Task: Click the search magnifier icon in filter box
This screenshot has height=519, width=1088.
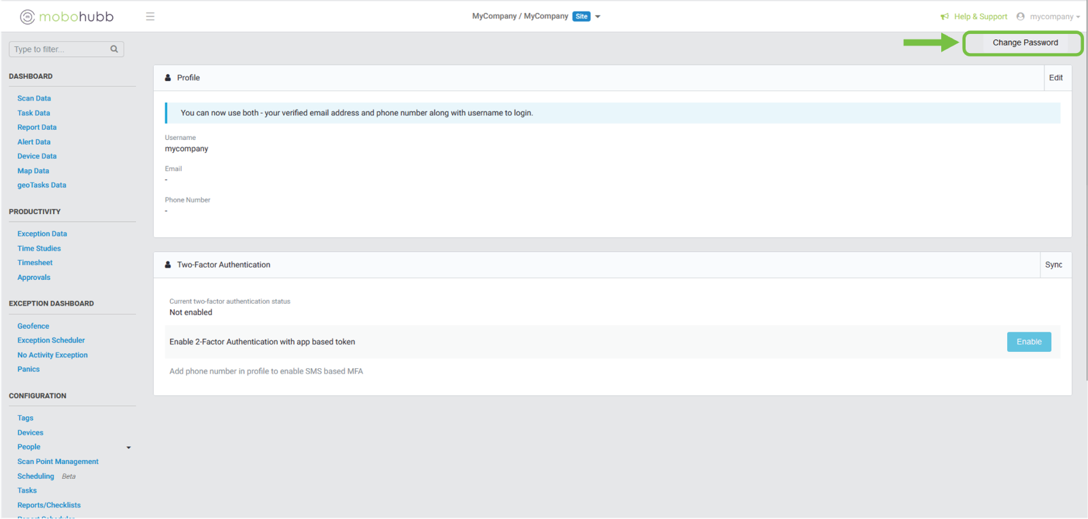Action: [114, 49]
